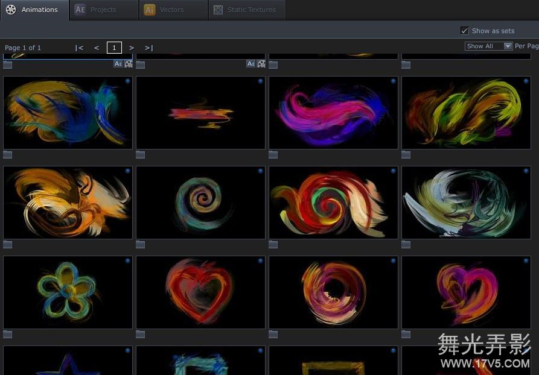539x375 pixels.
Task: Jump to the first page of results
Action: pyautogui.click(x=79, y=48)
